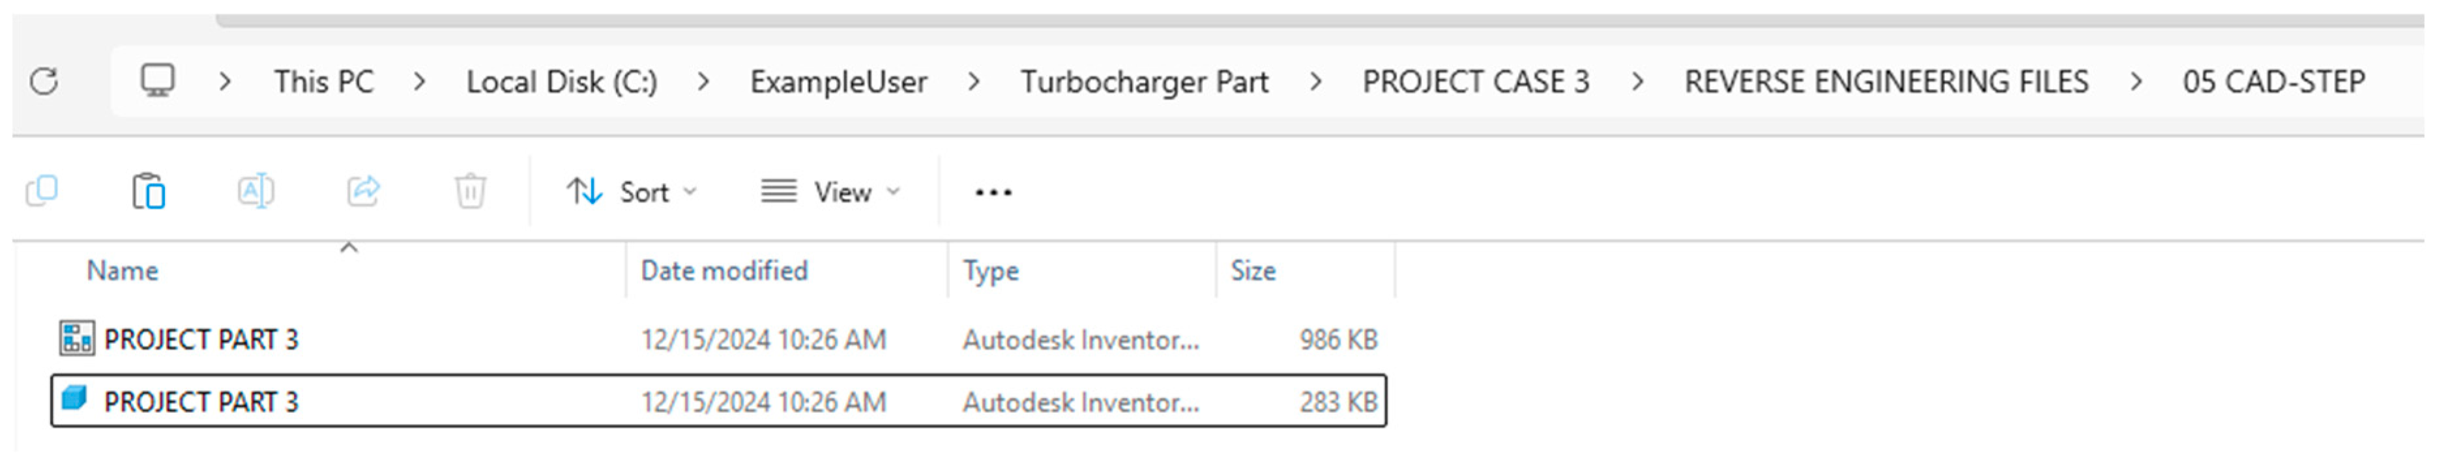
Task: Click the Rename icon in toolbar
Action: click(256, 192)
